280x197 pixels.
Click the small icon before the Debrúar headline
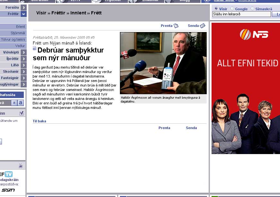pos(35,48)
